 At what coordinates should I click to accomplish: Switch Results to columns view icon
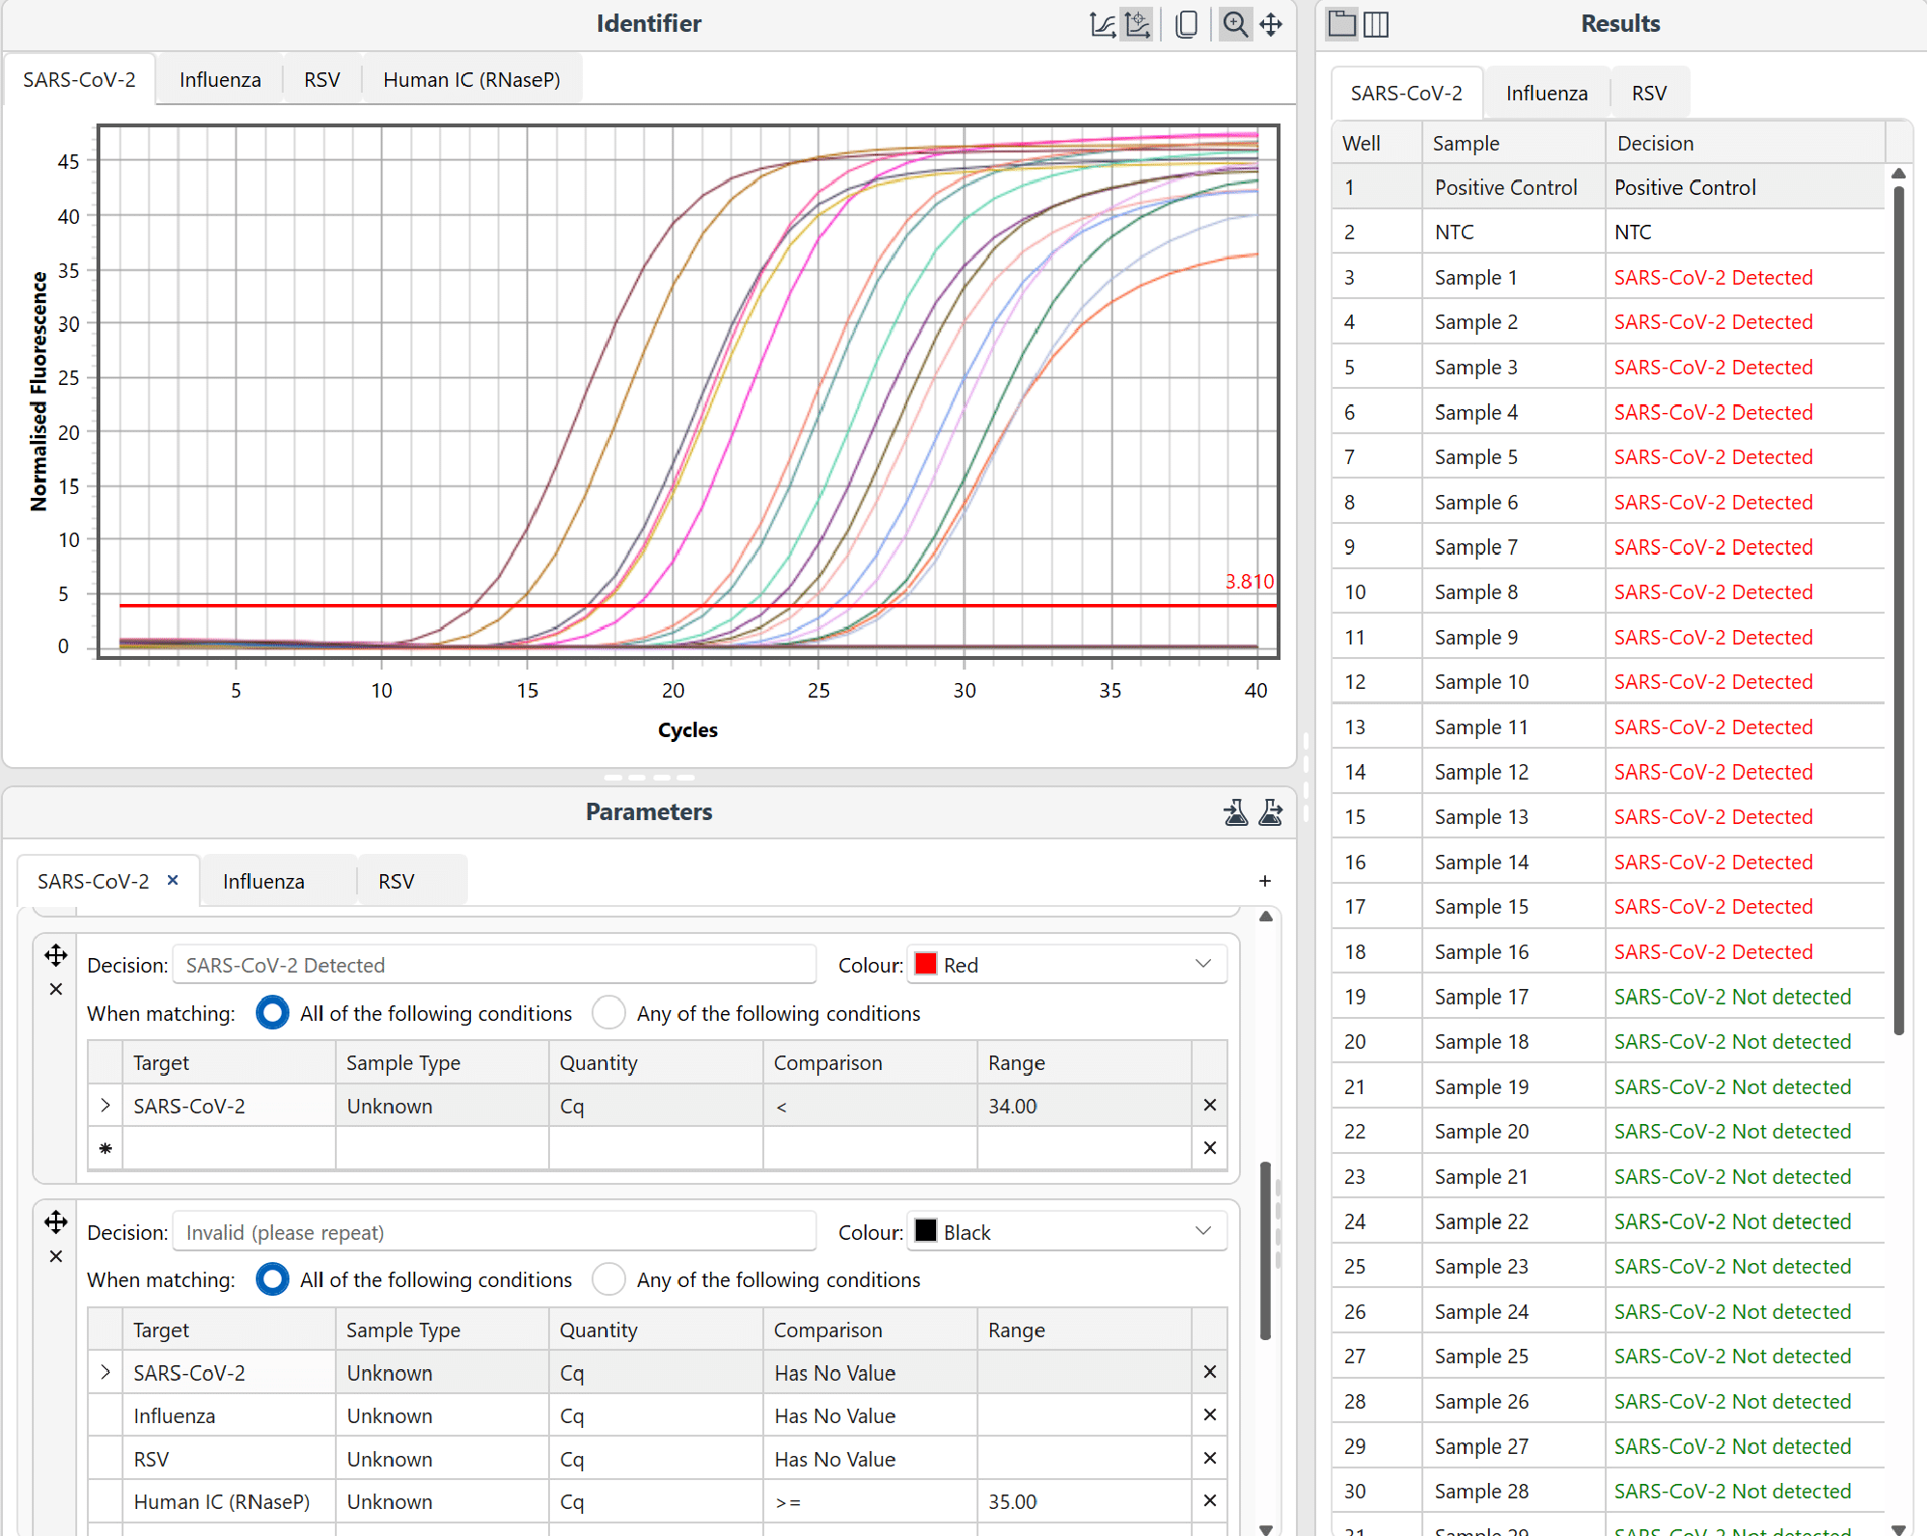pyautogui.click(x=1376, y=23)
